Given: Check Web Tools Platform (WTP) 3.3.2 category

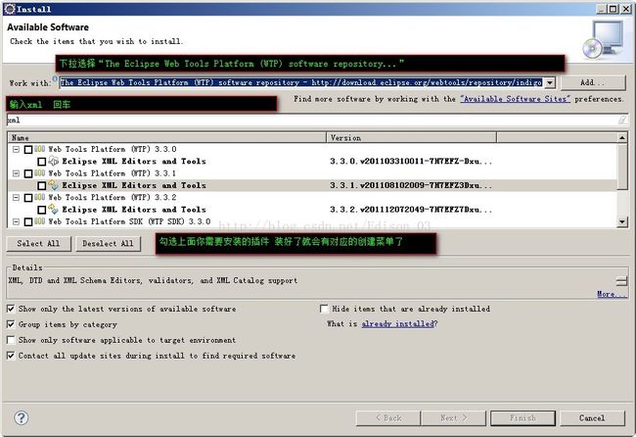Looking at the screenshot, I should tap(28, 198).
